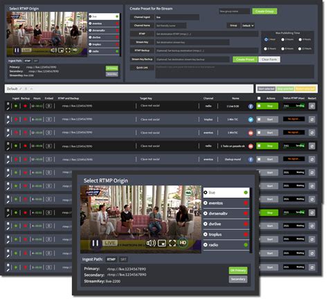The image size is (328, 301).
Task: Click the scrollbar of the enlarged origin list
Action: pyautogui.click(x=251, y=220)
